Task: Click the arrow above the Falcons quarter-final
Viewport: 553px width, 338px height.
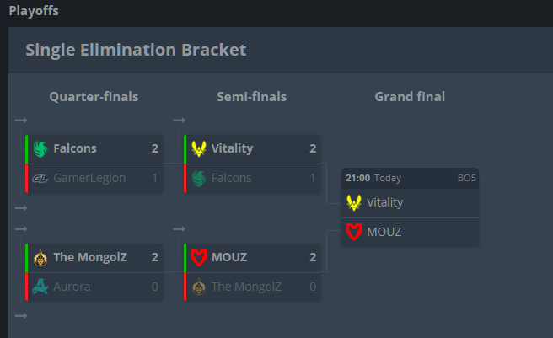Action: pyautogui.click(x=21, y=121)
